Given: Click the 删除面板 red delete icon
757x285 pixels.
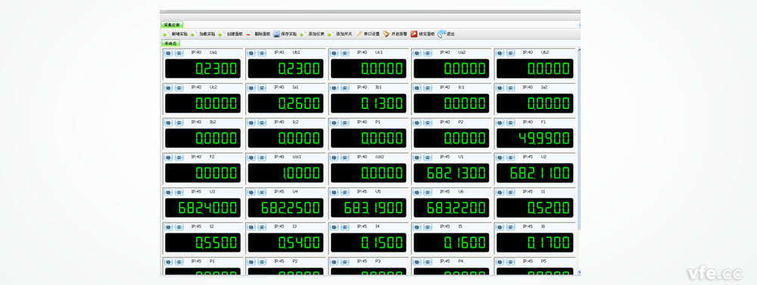Looking at the screenshot, I should click(249, 34).
